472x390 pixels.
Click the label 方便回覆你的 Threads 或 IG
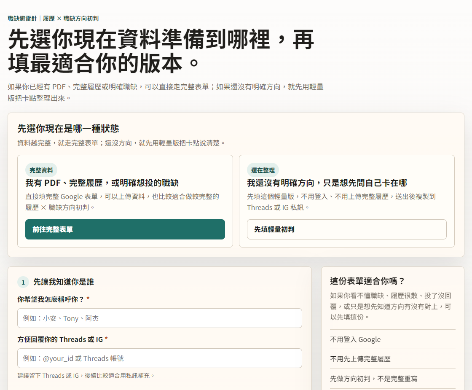point(60,339)
